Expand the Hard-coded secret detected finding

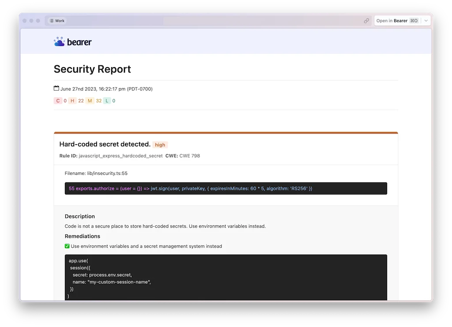pos(105,144)
